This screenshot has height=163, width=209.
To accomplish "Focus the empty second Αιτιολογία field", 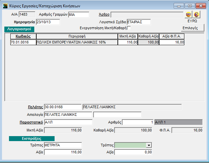I will pos(117,115).
